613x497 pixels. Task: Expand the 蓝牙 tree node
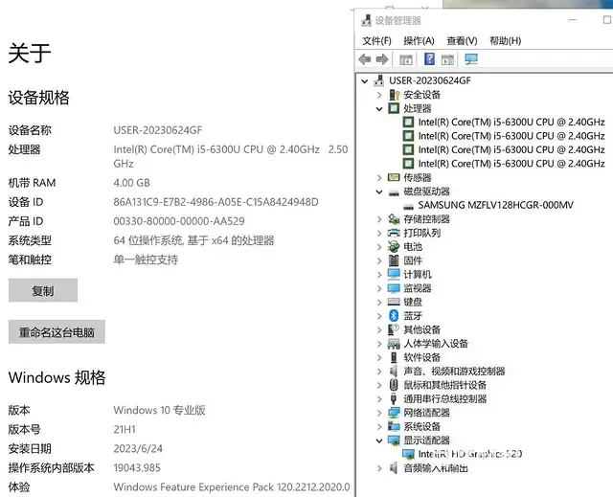[379, 316]
